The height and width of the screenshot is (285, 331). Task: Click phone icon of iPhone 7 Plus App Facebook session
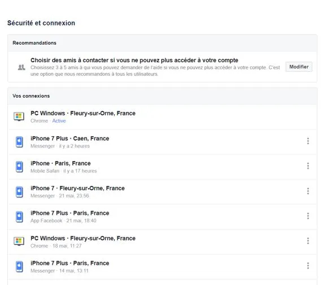(x=19, y=217)
